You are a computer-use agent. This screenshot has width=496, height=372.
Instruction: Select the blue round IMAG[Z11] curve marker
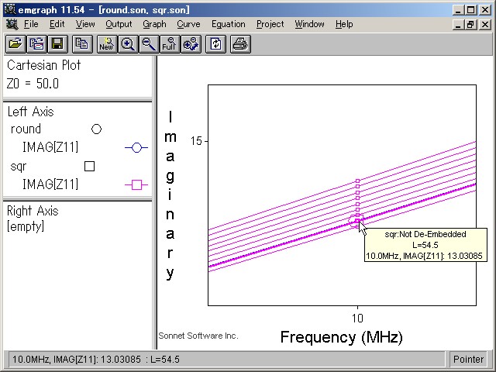[x=136, y=147]
